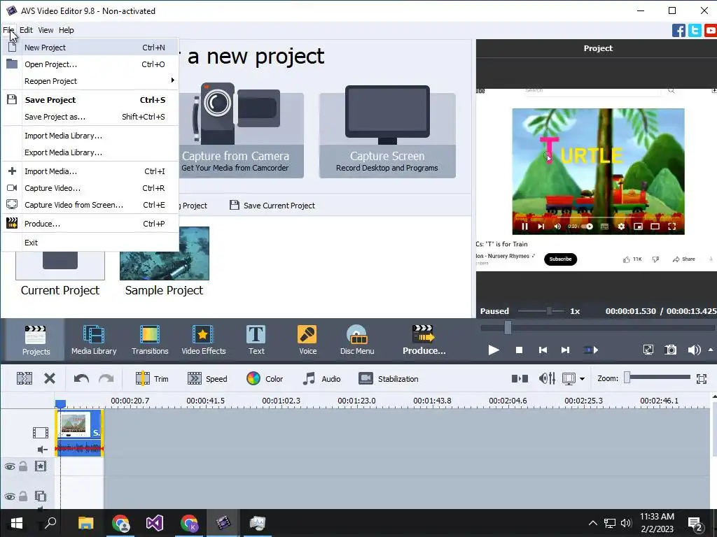Open the Sample Project thumbnail
Screen dimensions: 717x537
[164, 253]
